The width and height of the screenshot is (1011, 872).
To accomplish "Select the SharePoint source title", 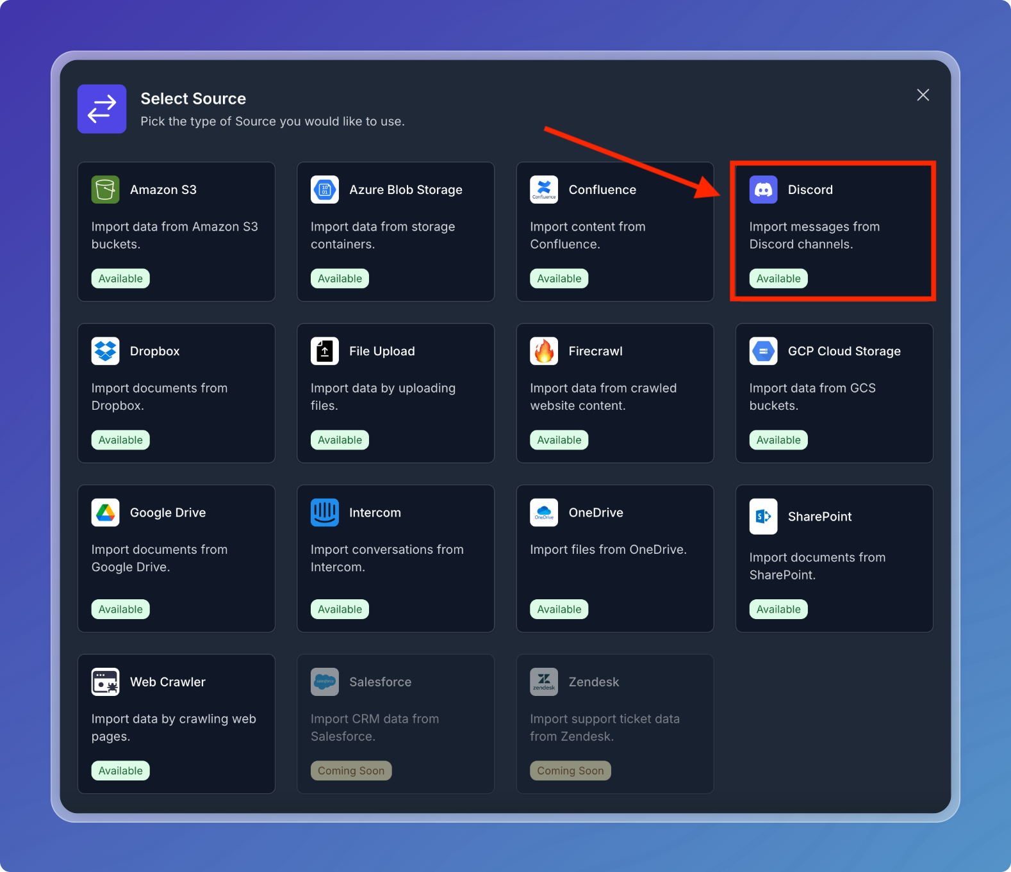I will tap(820, 517).
